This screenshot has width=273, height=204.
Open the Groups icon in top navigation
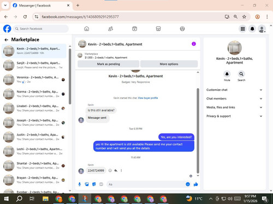(182, 29)
